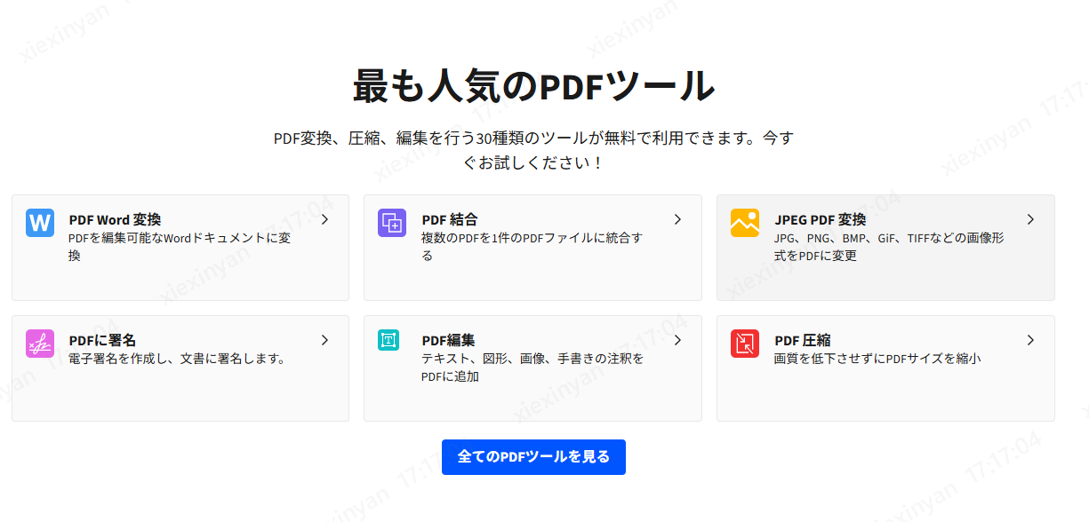Select the PDF 圧縮 compress icon
Viewport: 1089px width, 522px height.
744,344
